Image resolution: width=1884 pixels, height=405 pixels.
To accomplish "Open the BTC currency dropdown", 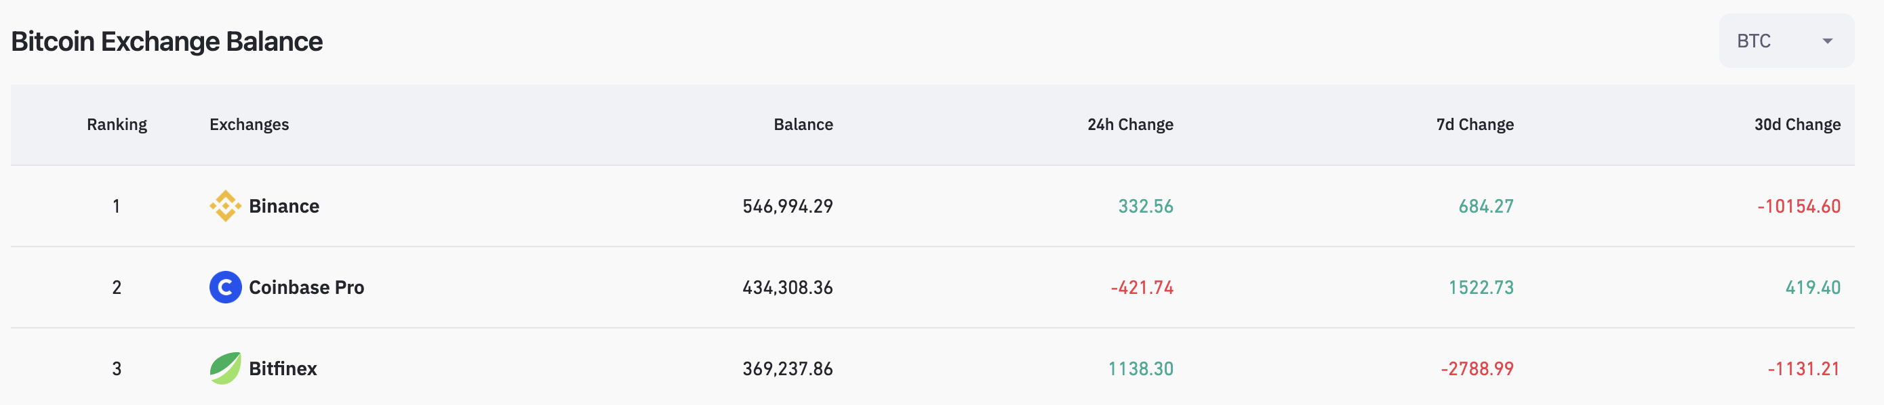I will (x=1785, y=41).
